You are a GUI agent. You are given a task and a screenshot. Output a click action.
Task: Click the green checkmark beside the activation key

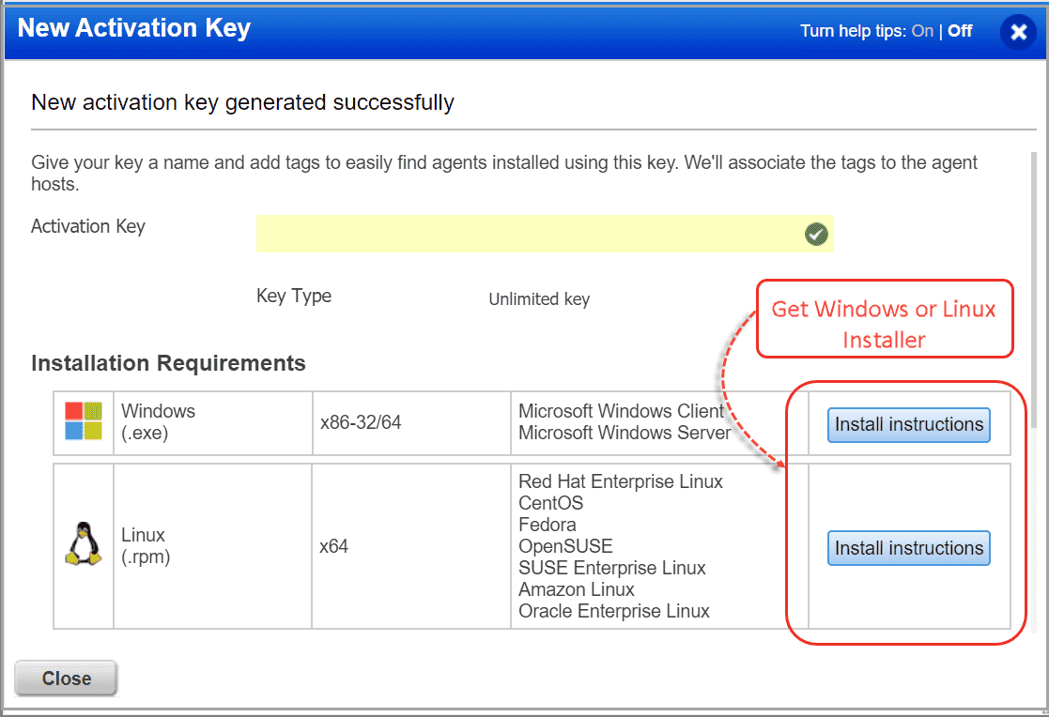point(815,234)
